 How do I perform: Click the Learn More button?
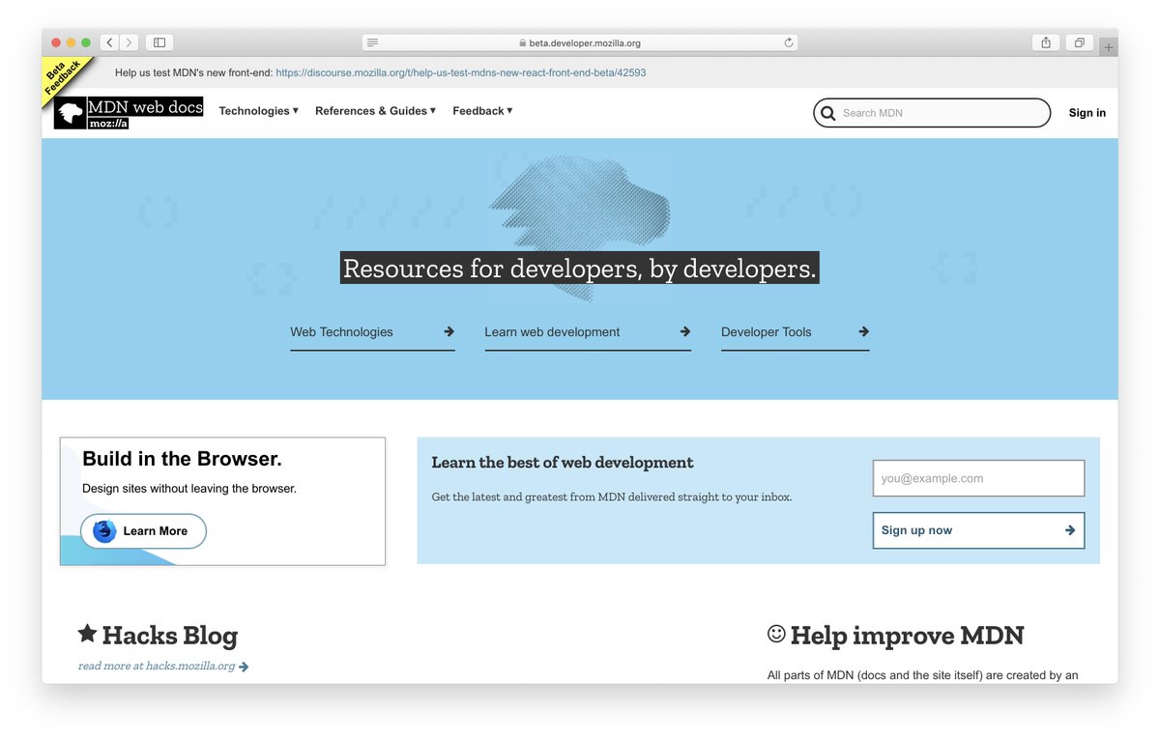(143, 531)
